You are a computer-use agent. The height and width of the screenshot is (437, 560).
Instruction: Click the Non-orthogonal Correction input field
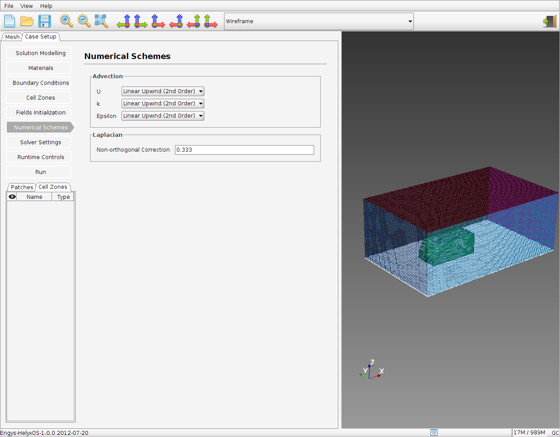[x=245, y=150]
